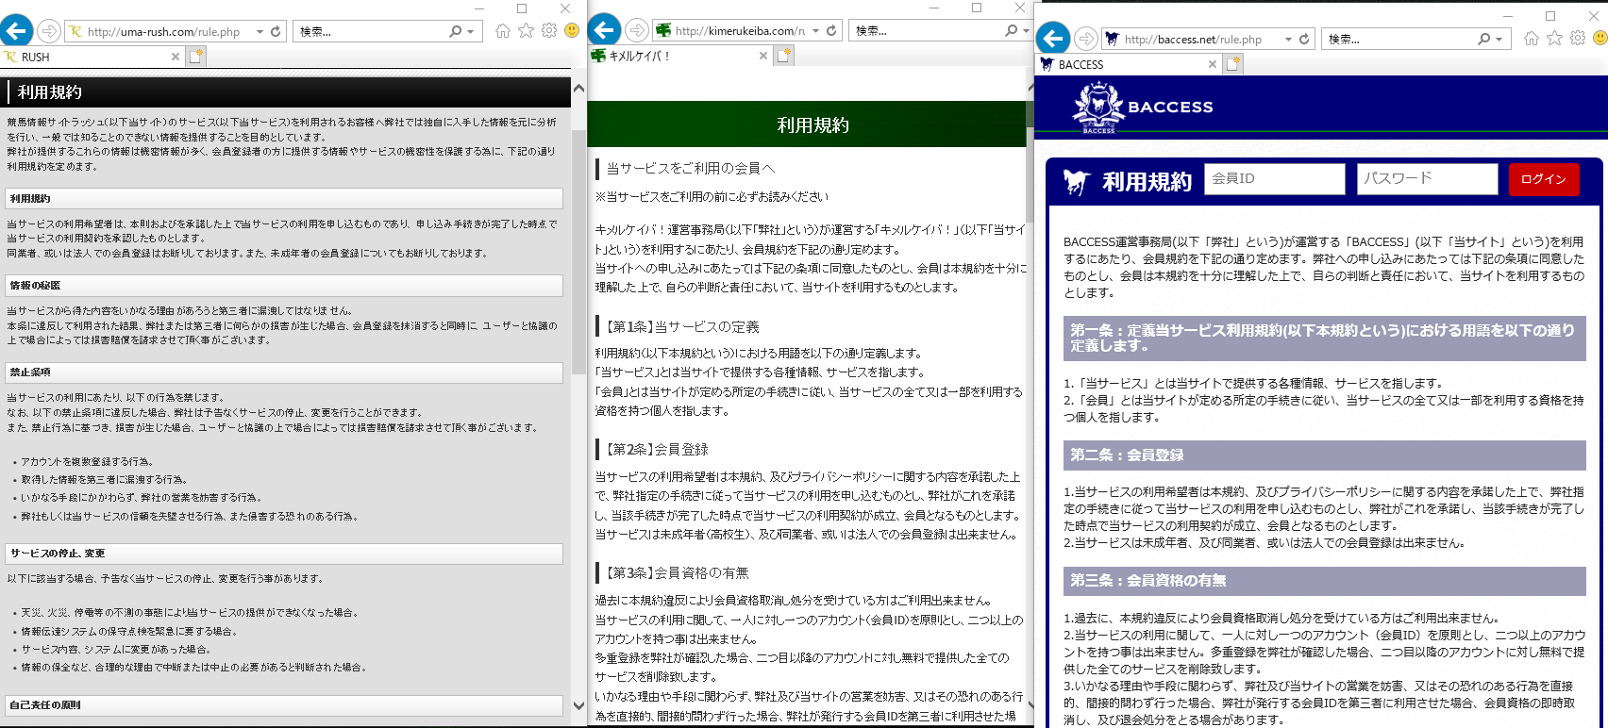This screenshot has width=1608, height=728.
Task: Refresh the baccess.net page
Action: tap(1304, 40)
